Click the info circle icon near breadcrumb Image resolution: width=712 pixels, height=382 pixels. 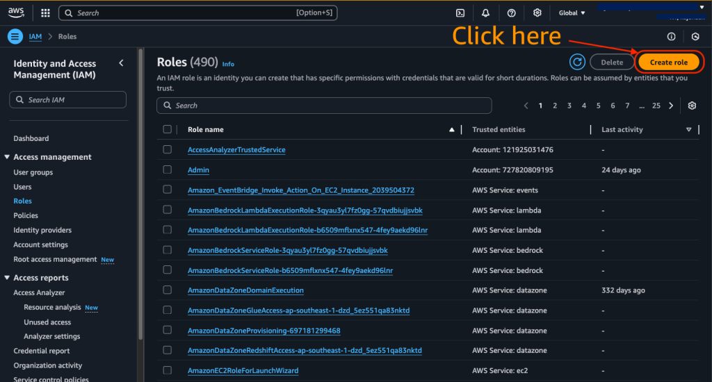pos(671,36)
